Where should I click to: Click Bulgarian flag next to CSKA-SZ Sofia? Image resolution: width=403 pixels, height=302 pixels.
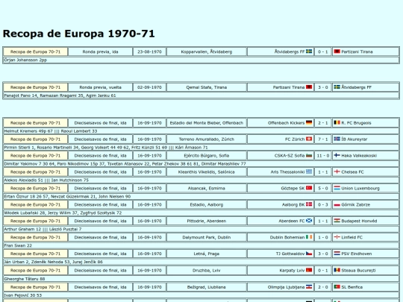[x=309, y=155]
